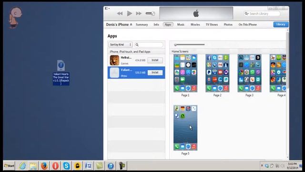Eject Denis's iPhone via eject icon
The width and height of the screenshot is (305, 172).
(131, 24)
